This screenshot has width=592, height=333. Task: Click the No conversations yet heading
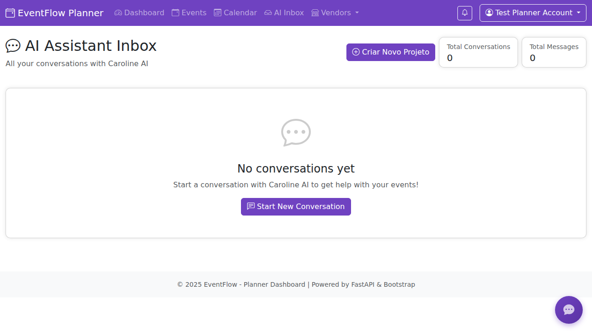click(296, 168)
